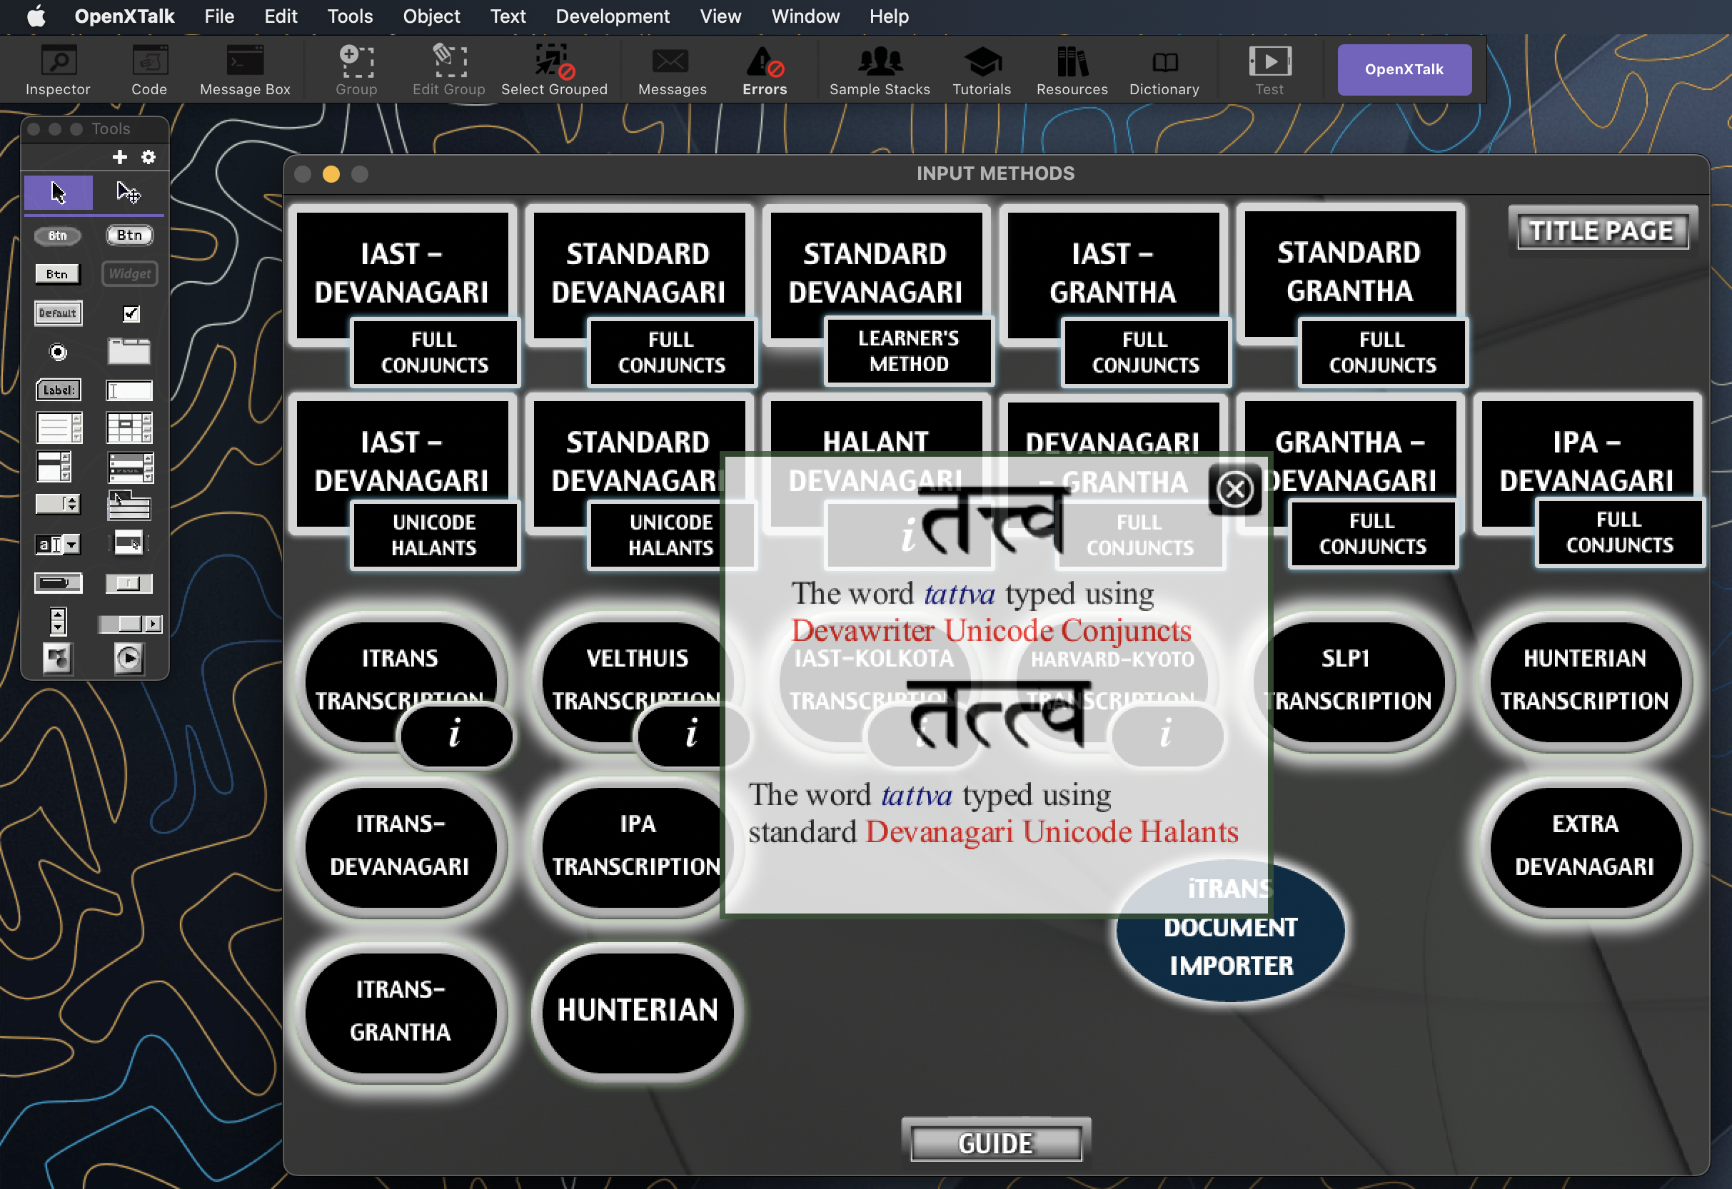Pick the image control tool
The image size is (1732, 1189).
click(x=58, y=659)
